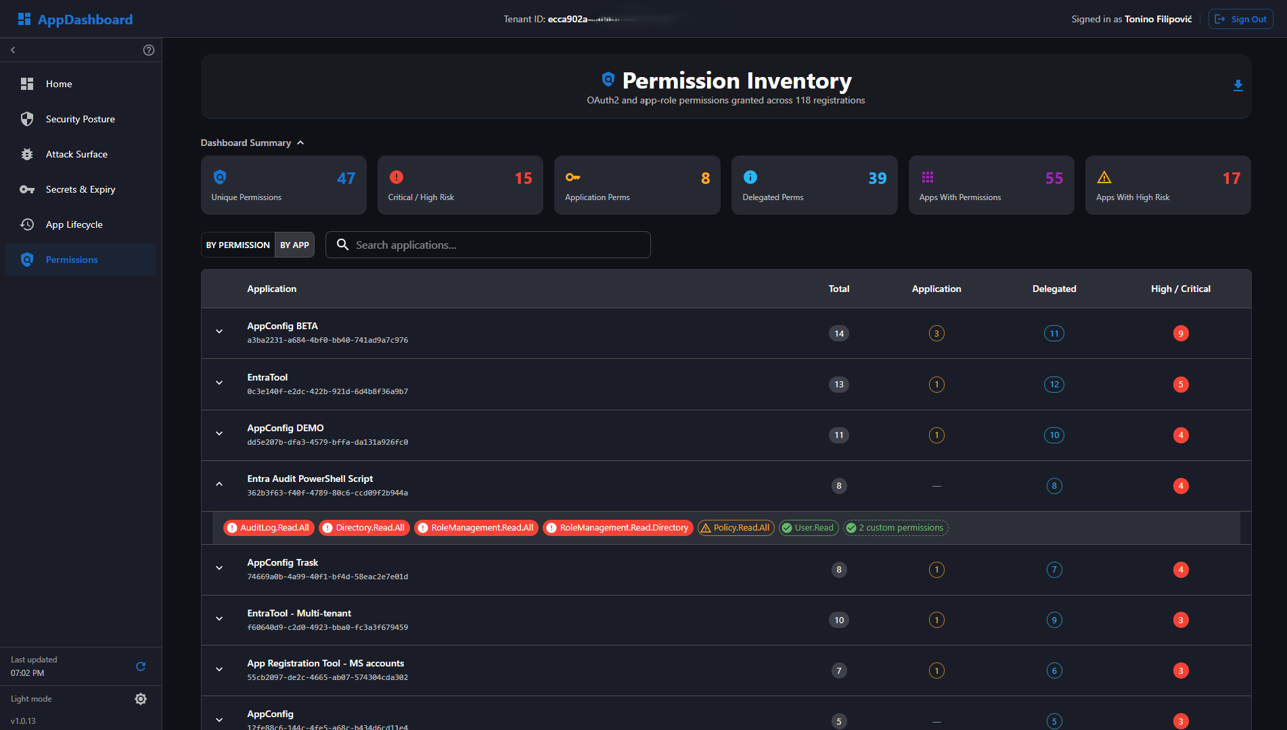Image resolution: width=1287 pixels, height=730 pixels.
Task: Click the Search applications input field
Action: click(x=497, y=245)
